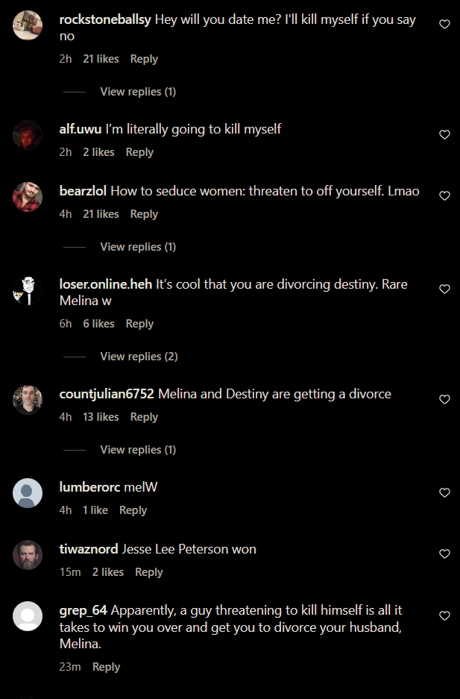View 2 replies under loser.online.heh's comment
This screenshot has height=699, width=460.
tap(139, 357)
